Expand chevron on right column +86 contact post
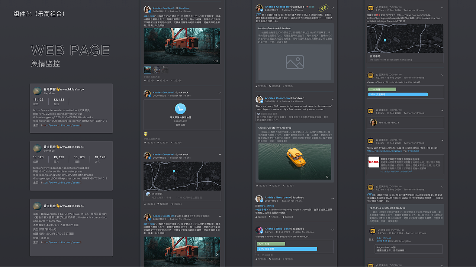The width and height of the screenshot is (476, 267). point(442,111)
